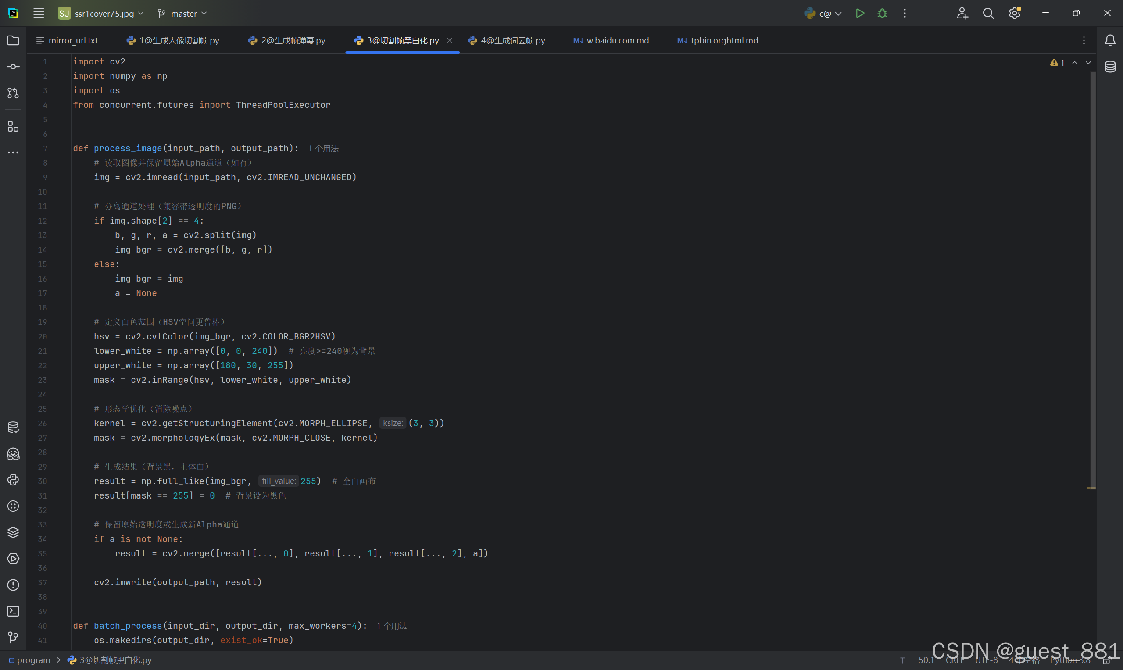Click the Run green play button
Image resolution: width=1123 pixels, height=670 pixels.
860,13
